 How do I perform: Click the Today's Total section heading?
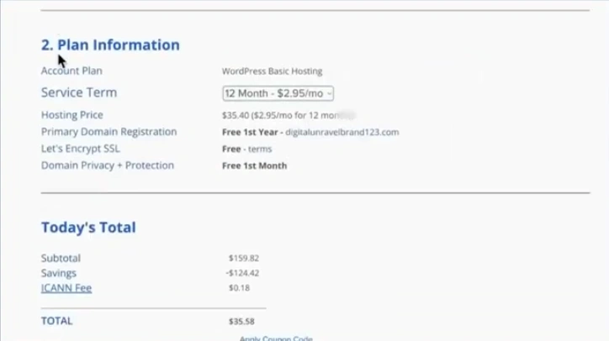click(88, 228)
